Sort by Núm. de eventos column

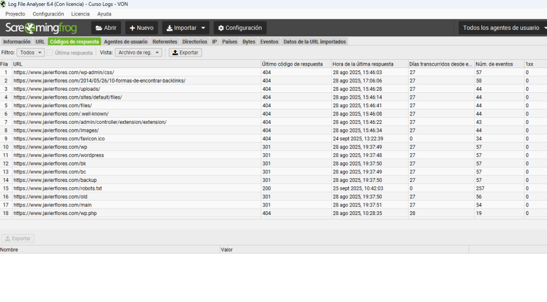(494, 64)
